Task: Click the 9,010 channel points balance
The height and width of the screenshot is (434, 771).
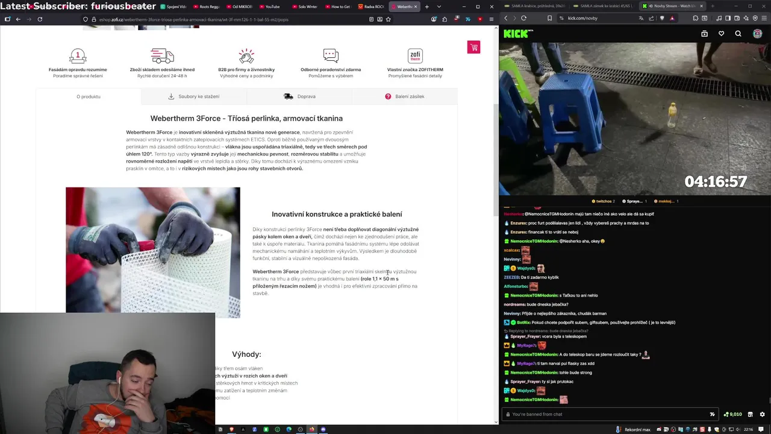Action: tap(732, 414)
